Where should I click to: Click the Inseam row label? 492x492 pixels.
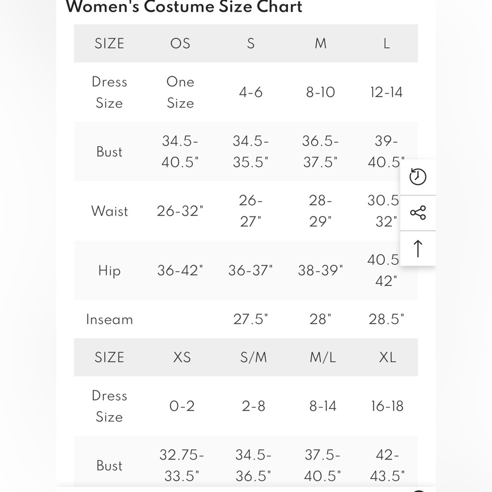pyautogui.click(x=110, y=319)
